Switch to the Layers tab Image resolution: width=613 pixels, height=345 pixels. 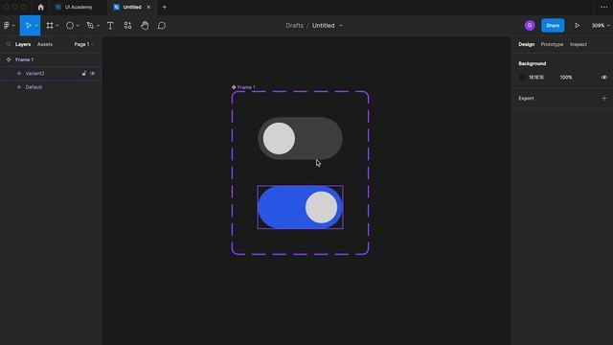click(x=23, y=44)
